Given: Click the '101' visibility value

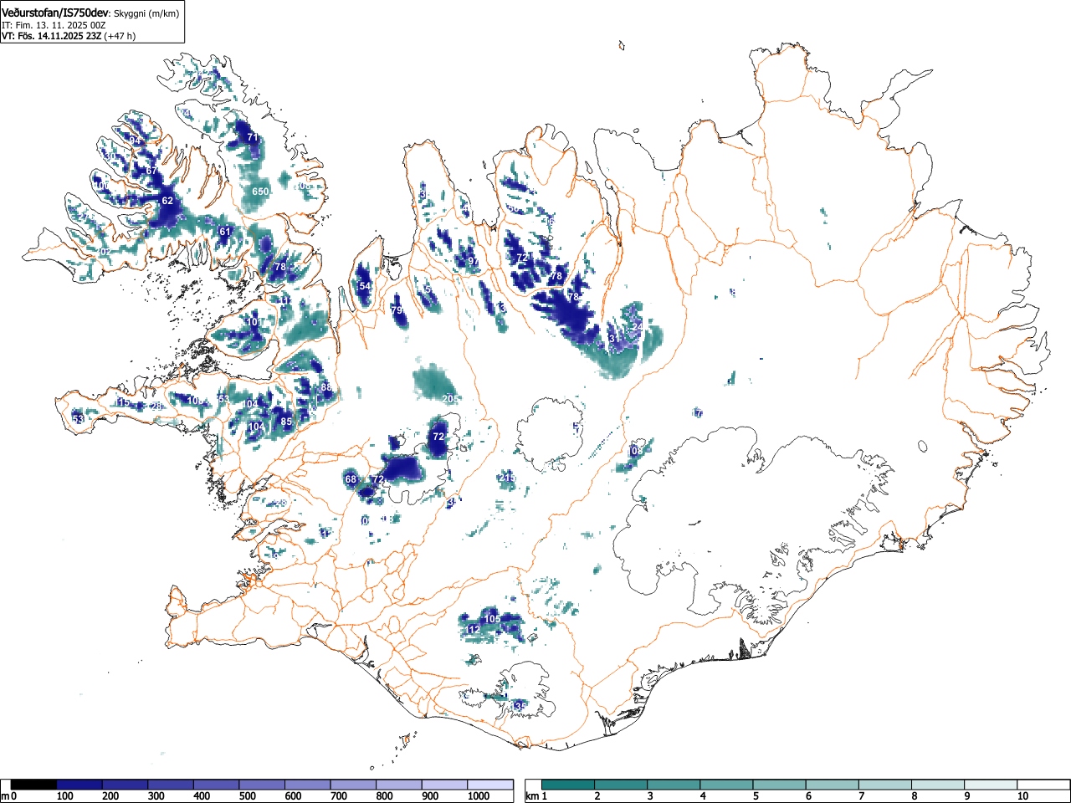Looking at the screenshot, I should pyautogui.click(x=255, y=322).
